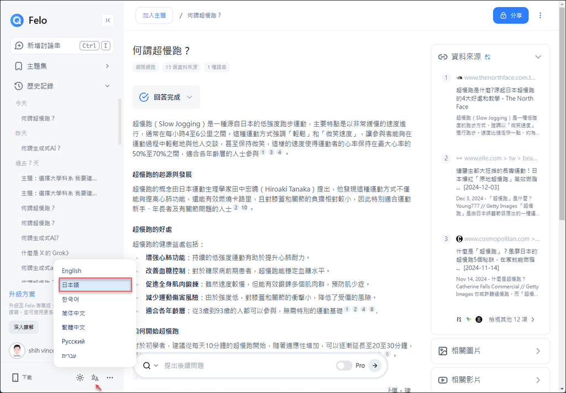Expand the 主題集 chevron arrow
Viewport: 566px width, 393px height.
(107, 66)
